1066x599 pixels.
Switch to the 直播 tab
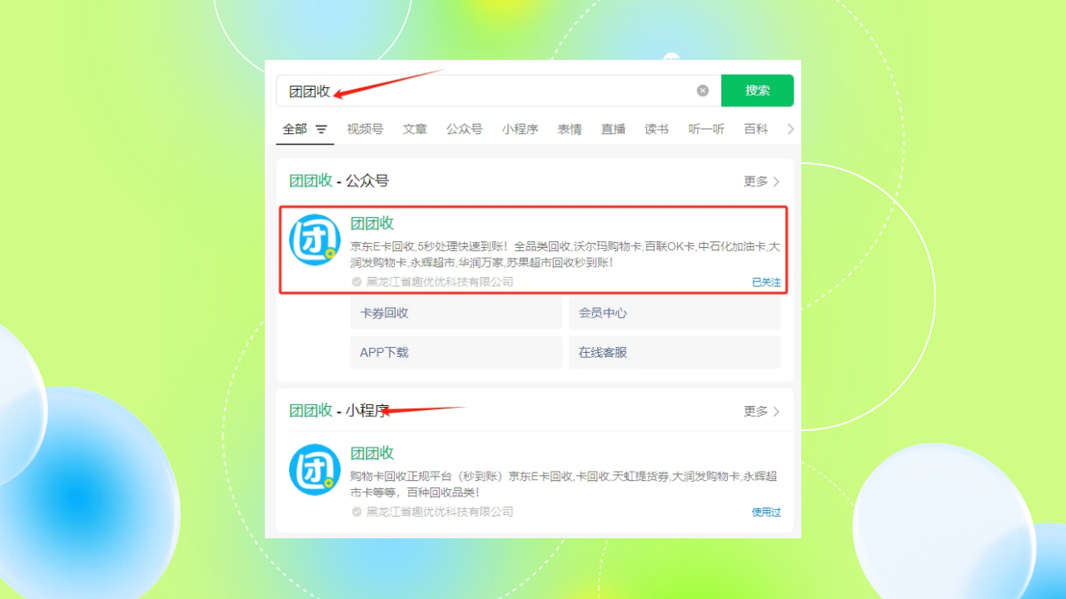tap(613, 129)
